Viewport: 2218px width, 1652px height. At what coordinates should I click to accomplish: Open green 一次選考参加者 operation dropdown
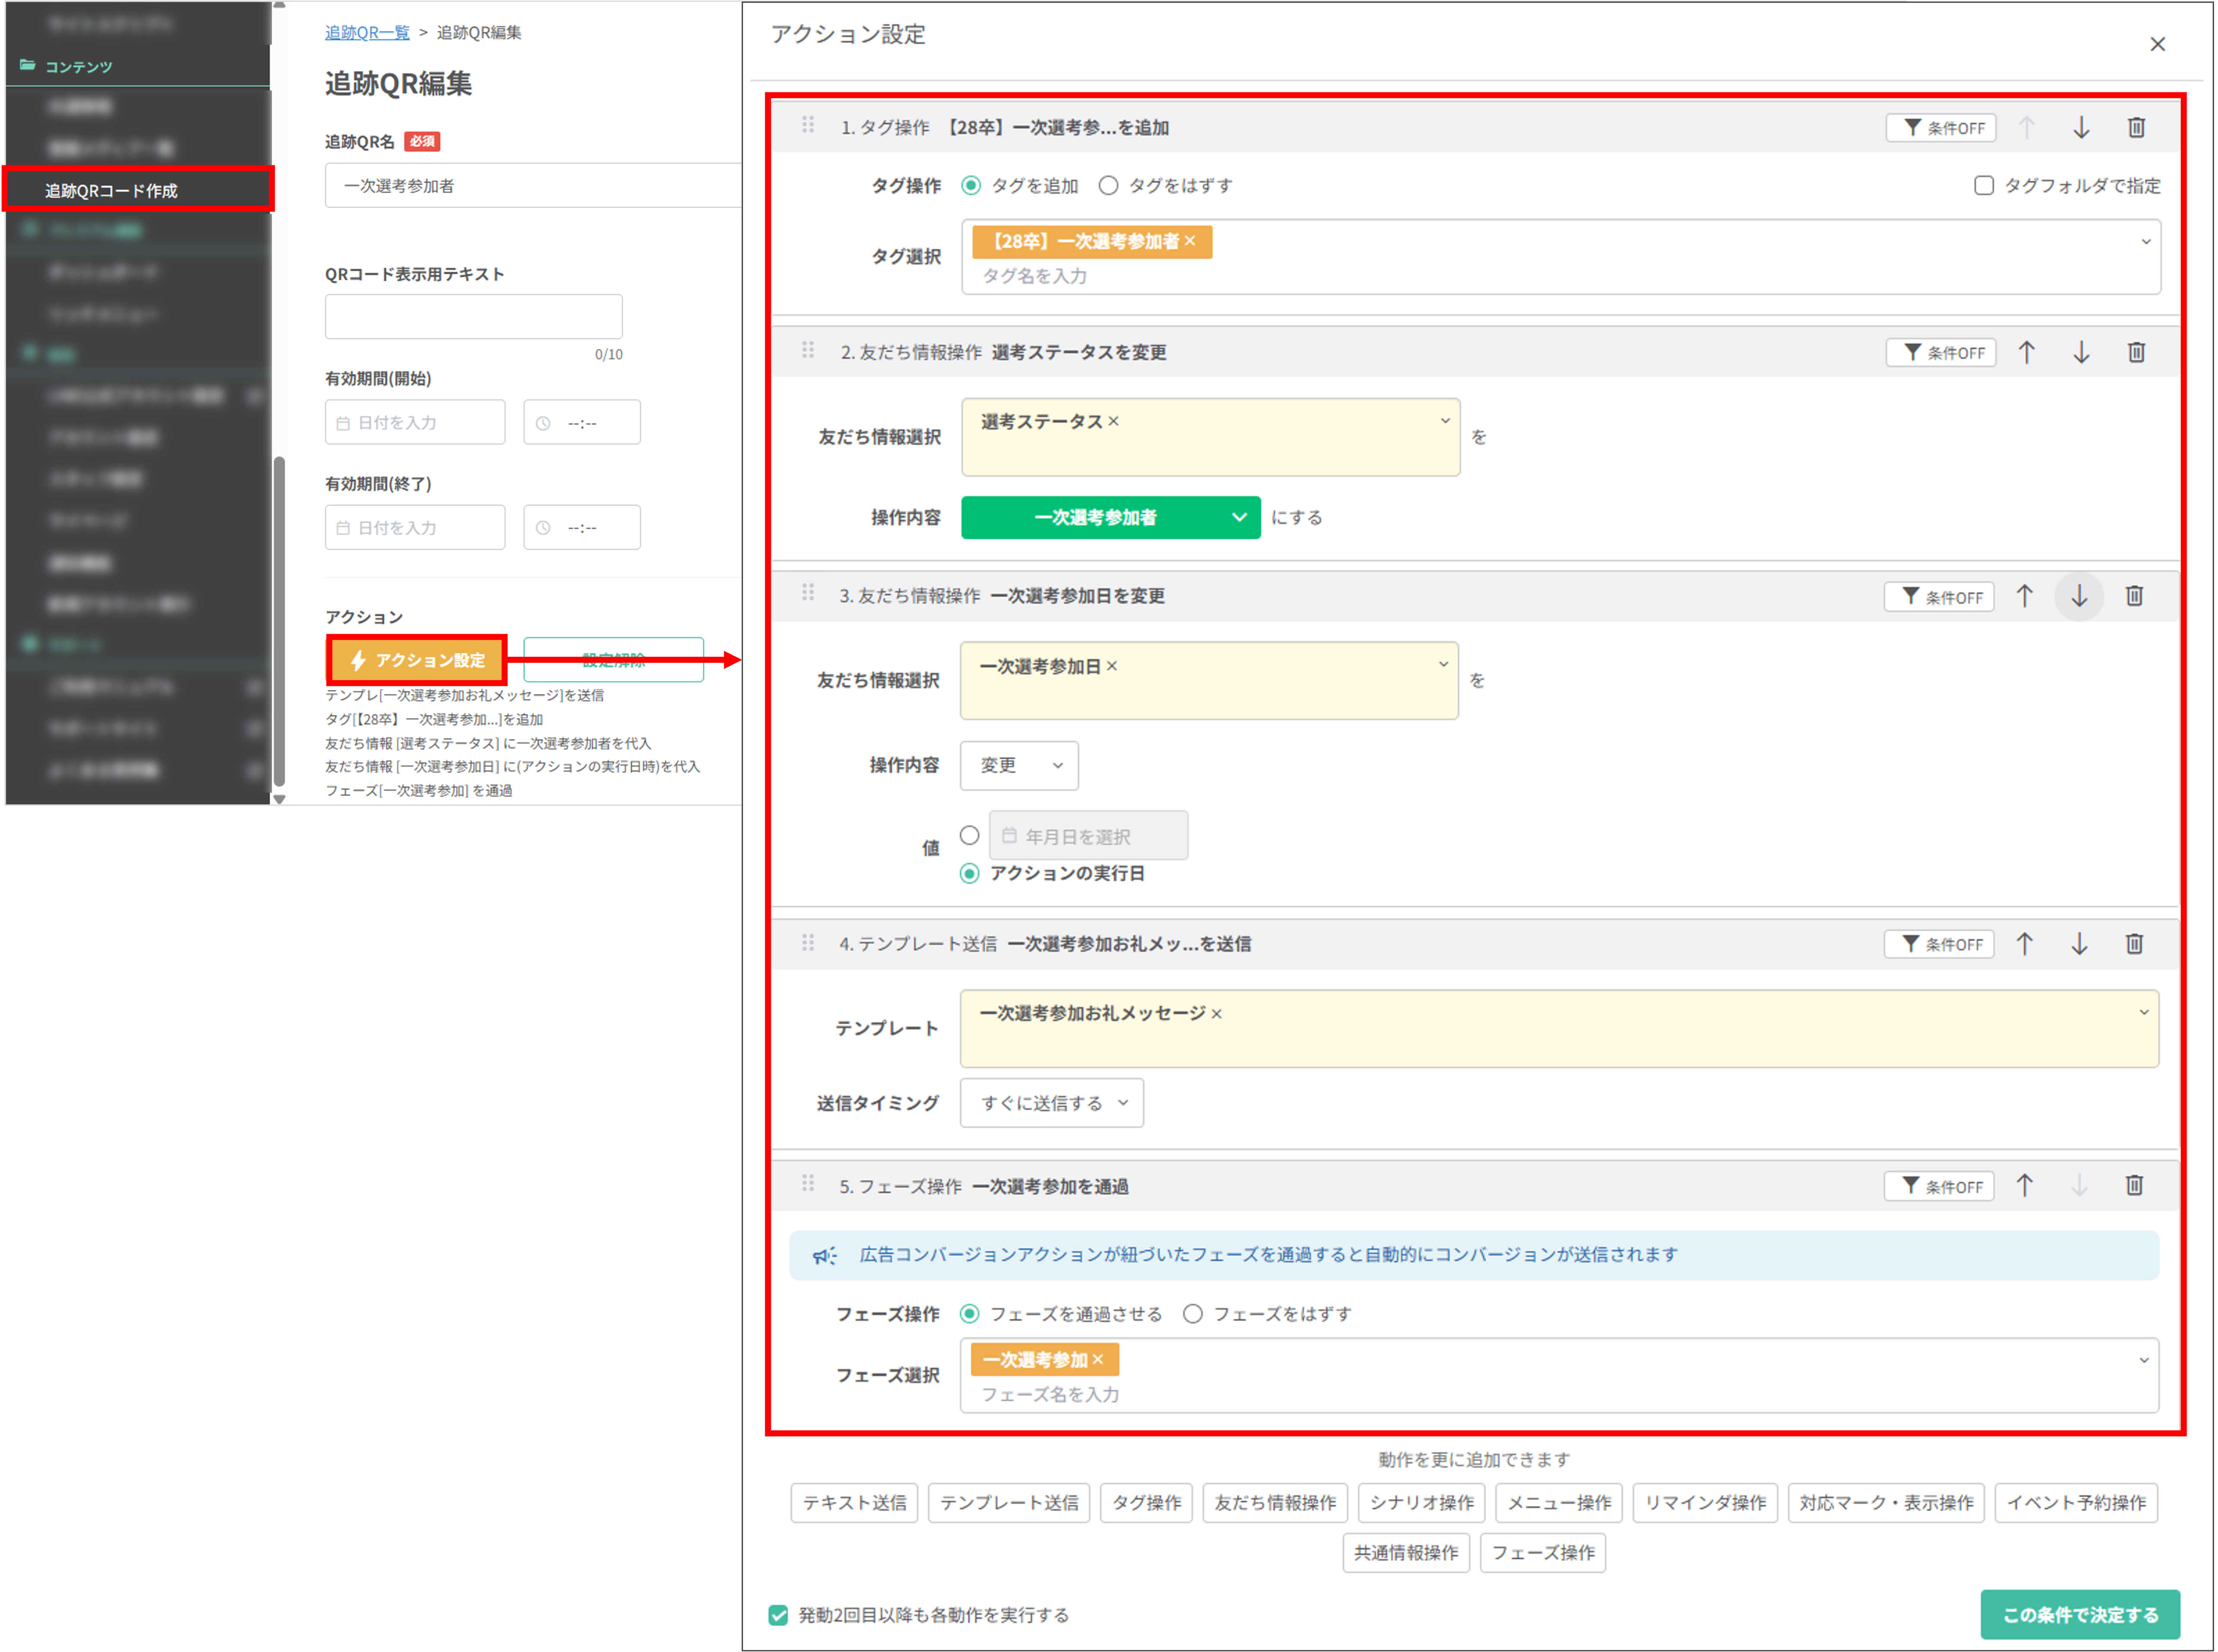(x=1110, y=517)
